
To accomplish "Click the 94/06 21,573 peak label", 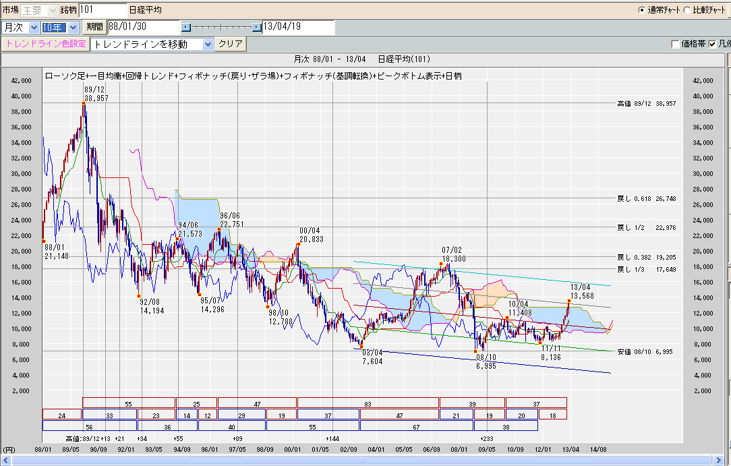I will pos(190,229).
